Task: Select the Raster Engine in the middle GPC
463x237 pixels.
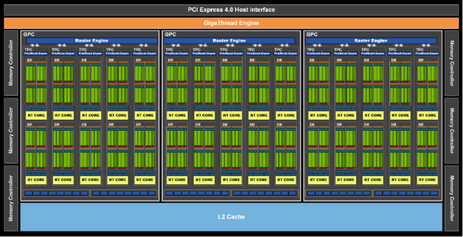Action: coord(229,41)
